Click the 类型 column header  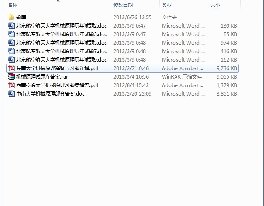167,5
